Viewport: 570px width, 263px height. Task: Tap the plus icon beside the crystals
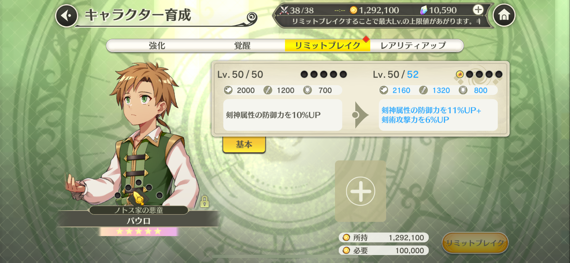478,10
